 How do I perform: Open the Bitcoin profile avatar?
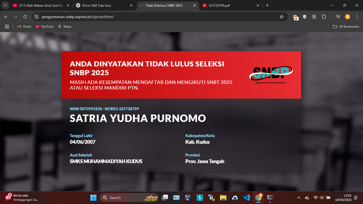coord(348,17)
